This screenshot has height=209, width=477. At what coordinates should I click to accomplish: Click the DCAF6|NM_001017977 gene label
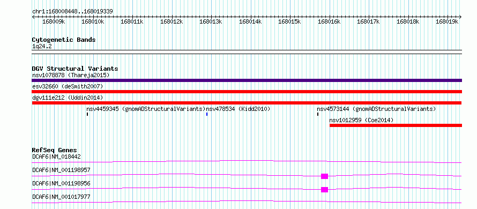pos(61,197)
